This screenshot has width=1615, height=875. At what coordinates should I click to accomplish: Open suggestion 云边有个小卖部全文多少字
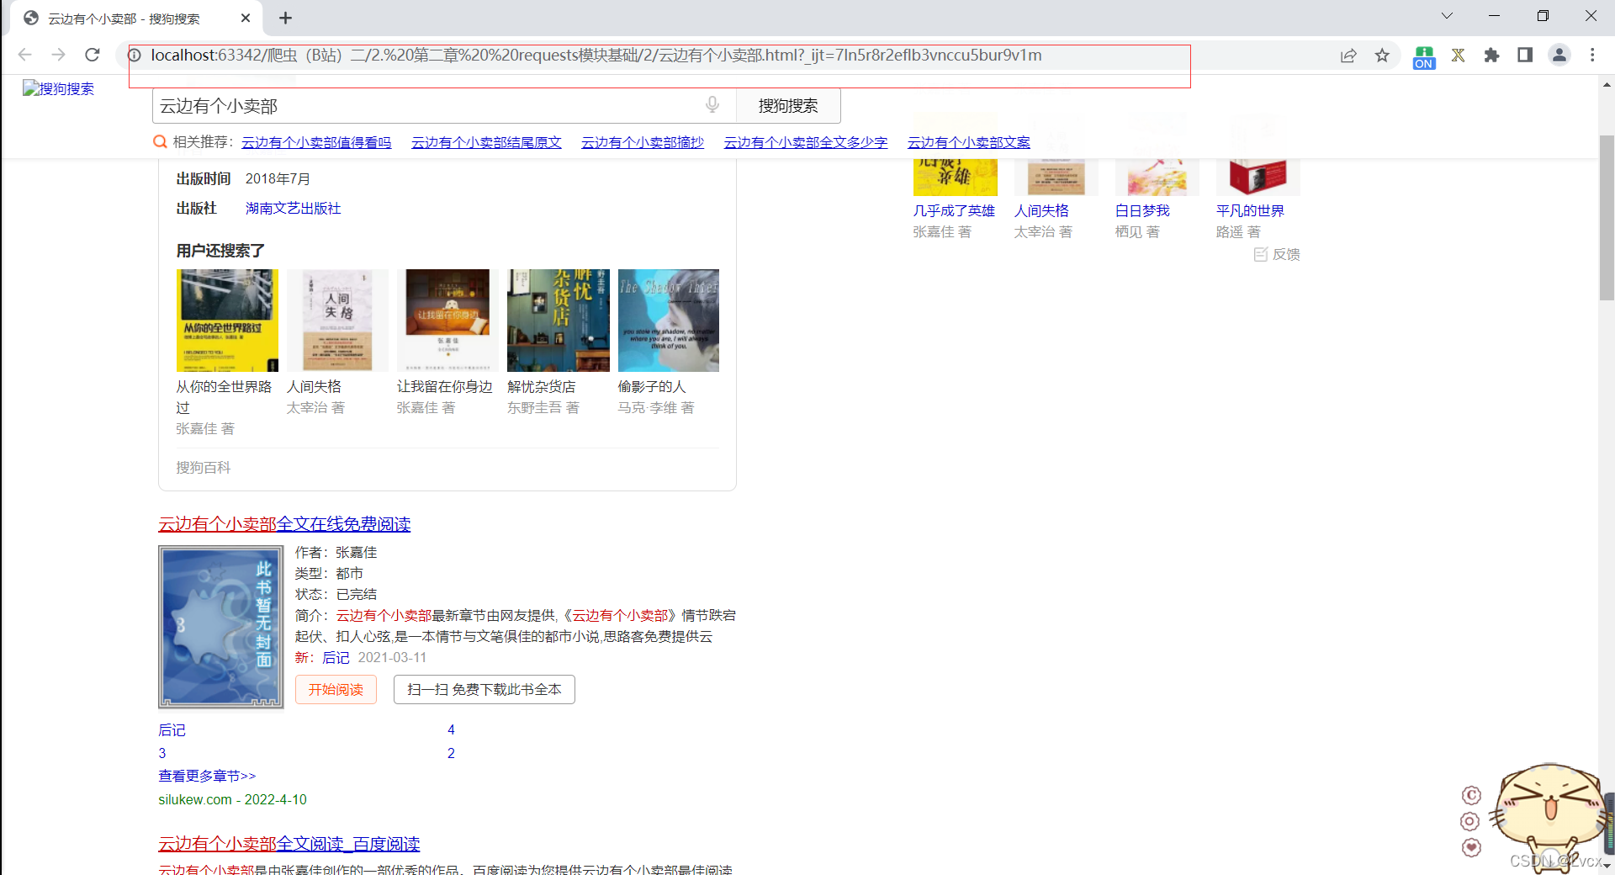(x=806, y=142)
